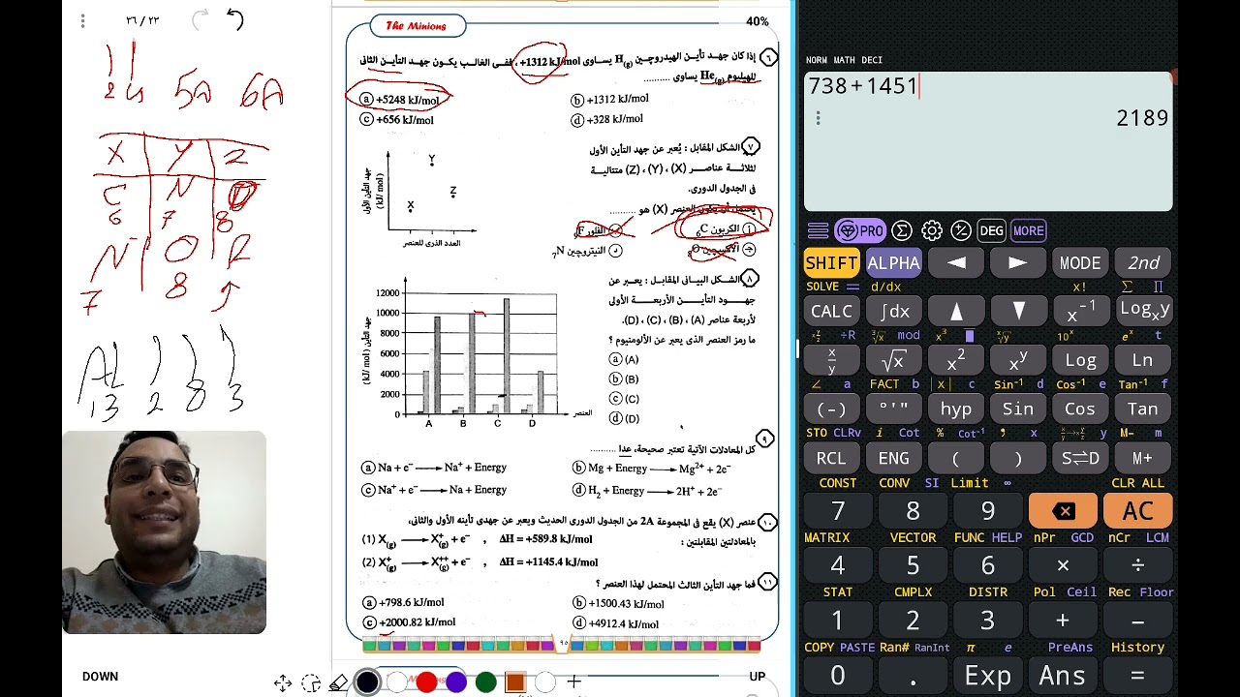
Task: Tap the Sin key
Action: (x=1018, y=409)
